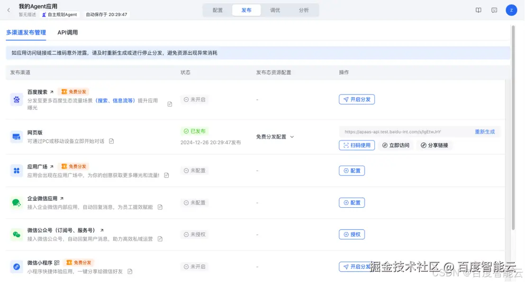Click the 重新生成 link to regenerate URL
Image resolution: width=525 pixels, height=282 pixels.
click(485, 132)
